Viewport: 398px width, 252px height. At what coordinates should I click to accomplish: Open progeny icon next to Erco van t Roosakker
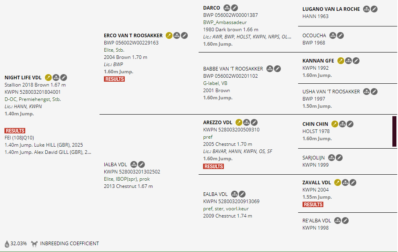click(x=177, y=36)
